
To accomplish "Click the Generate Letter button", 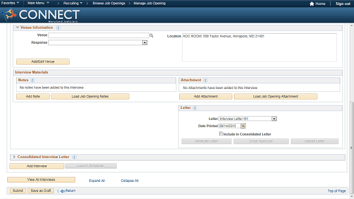I will click(x=206, y=142).
